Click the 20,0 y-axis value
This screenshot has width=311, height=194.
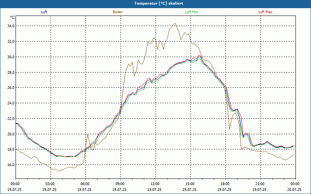coord(11,134)
